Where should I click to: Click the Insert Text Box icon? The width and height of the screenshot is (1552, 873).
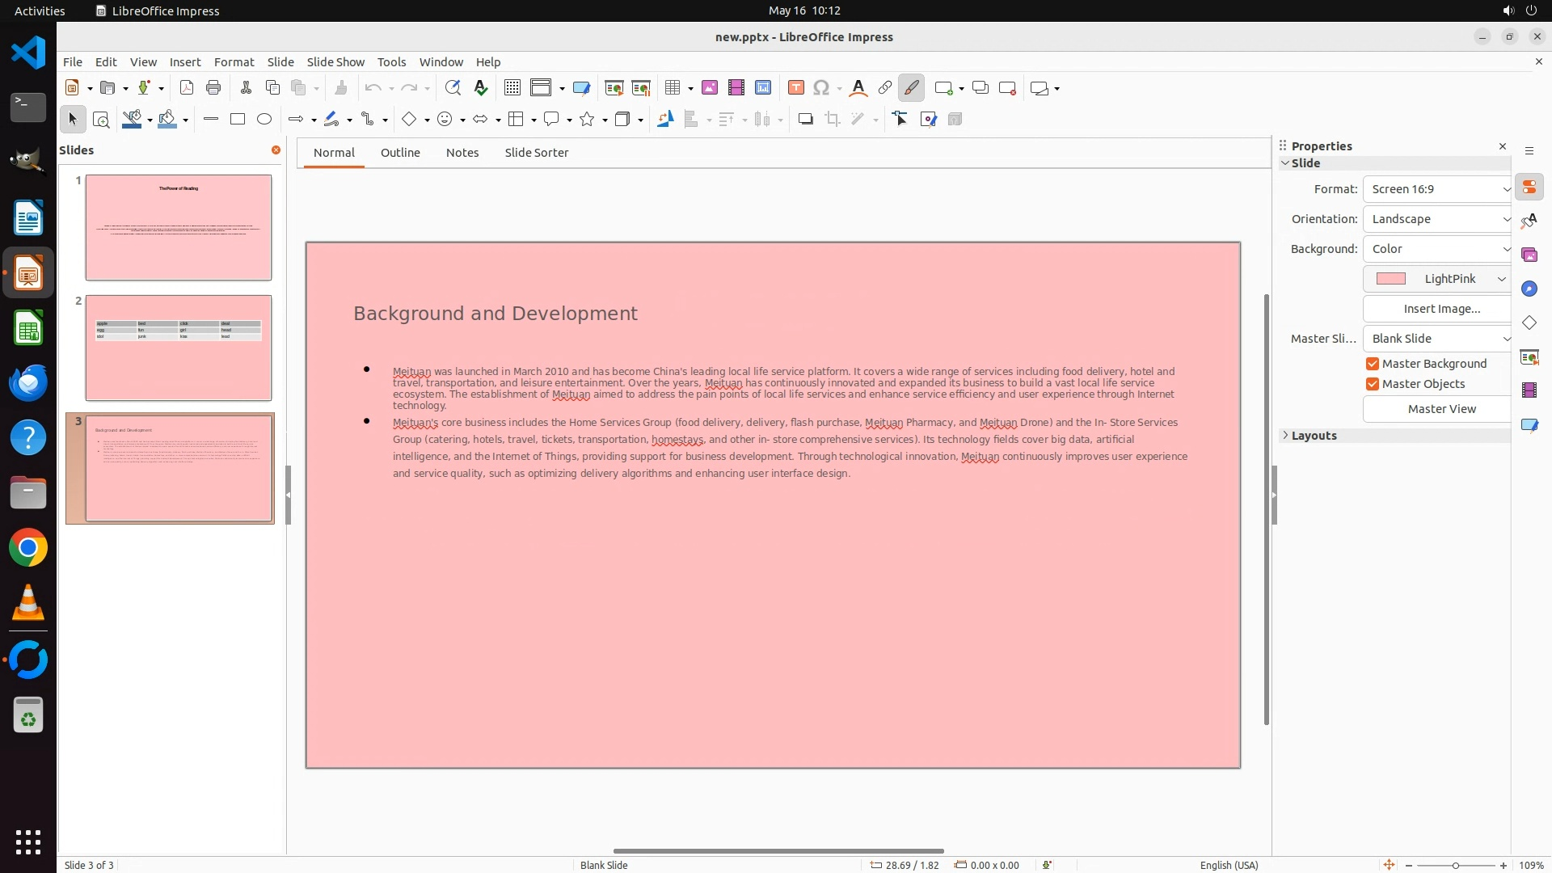coord(795,88)
